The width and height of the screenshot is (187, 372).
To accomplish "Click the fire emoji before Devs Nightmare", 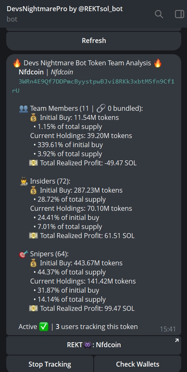I will click(x=17, y=63).
